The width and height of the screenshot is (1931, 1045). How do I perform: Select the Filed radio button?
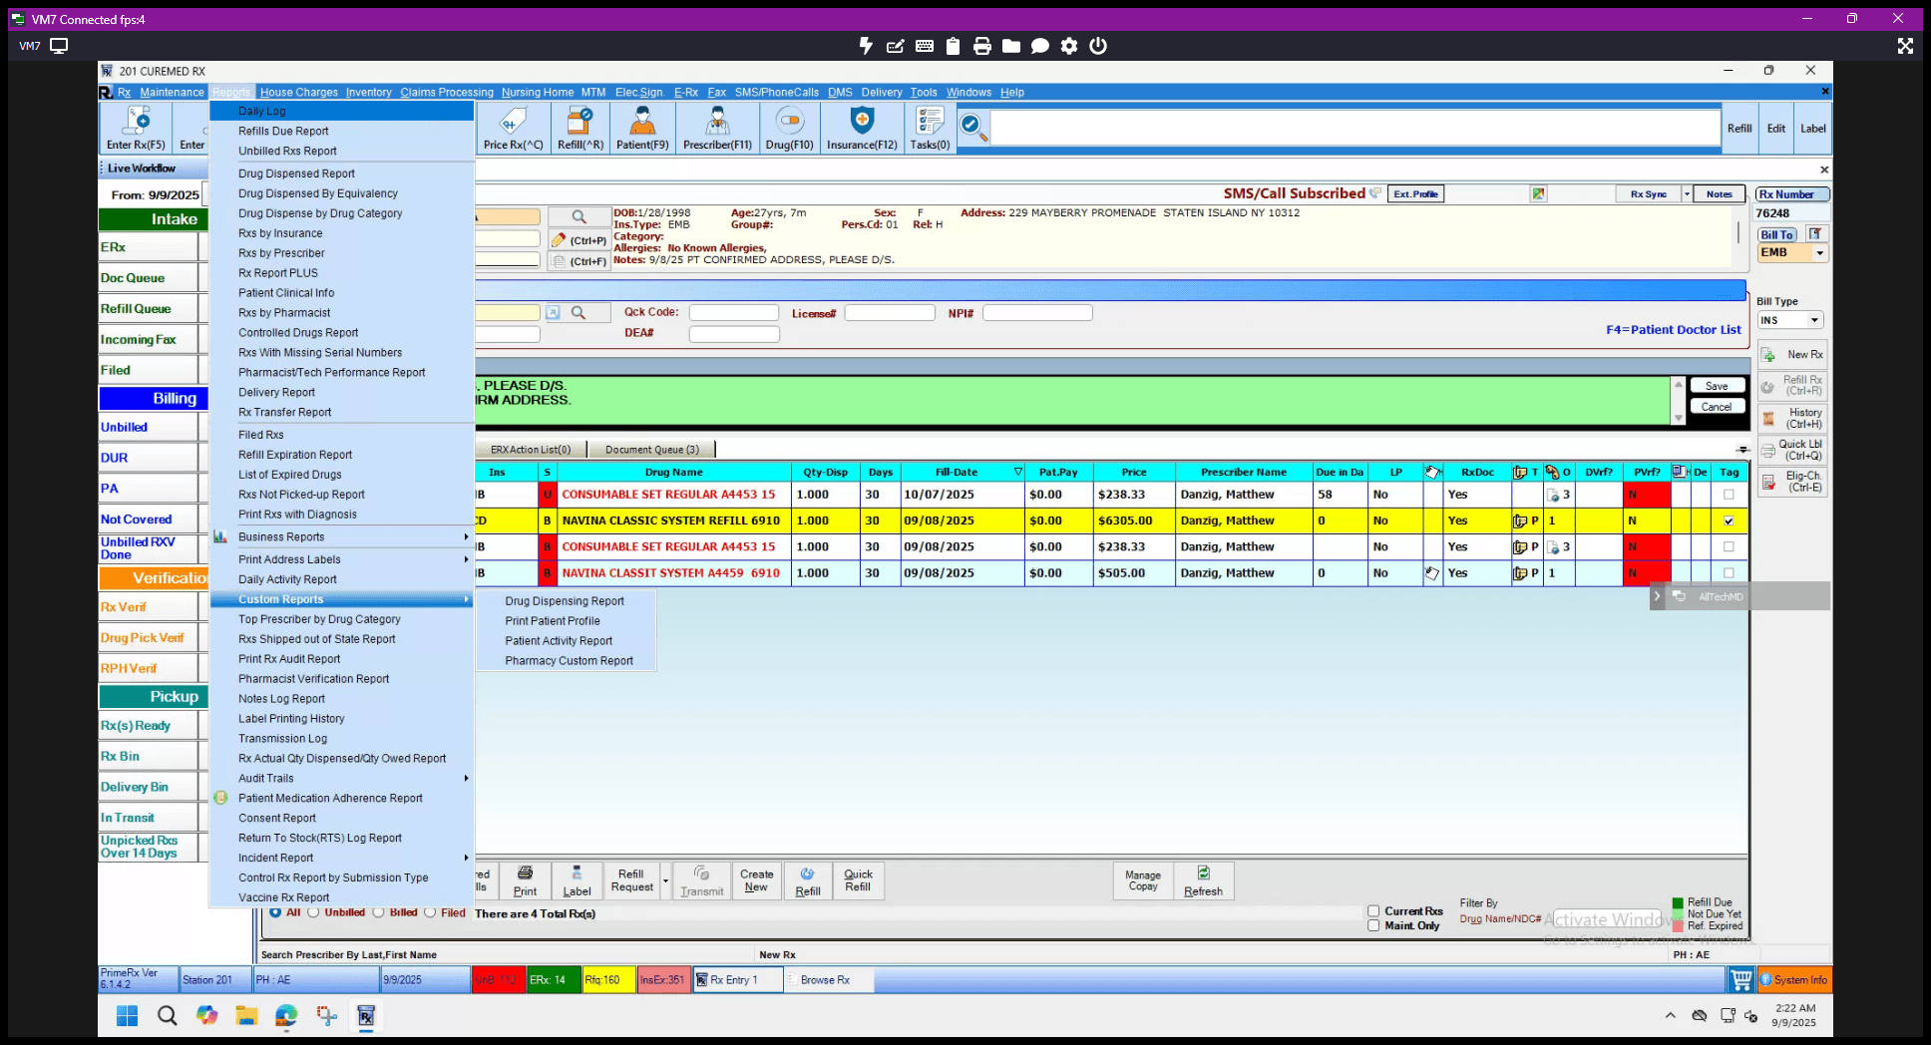[x=430, y=912]
